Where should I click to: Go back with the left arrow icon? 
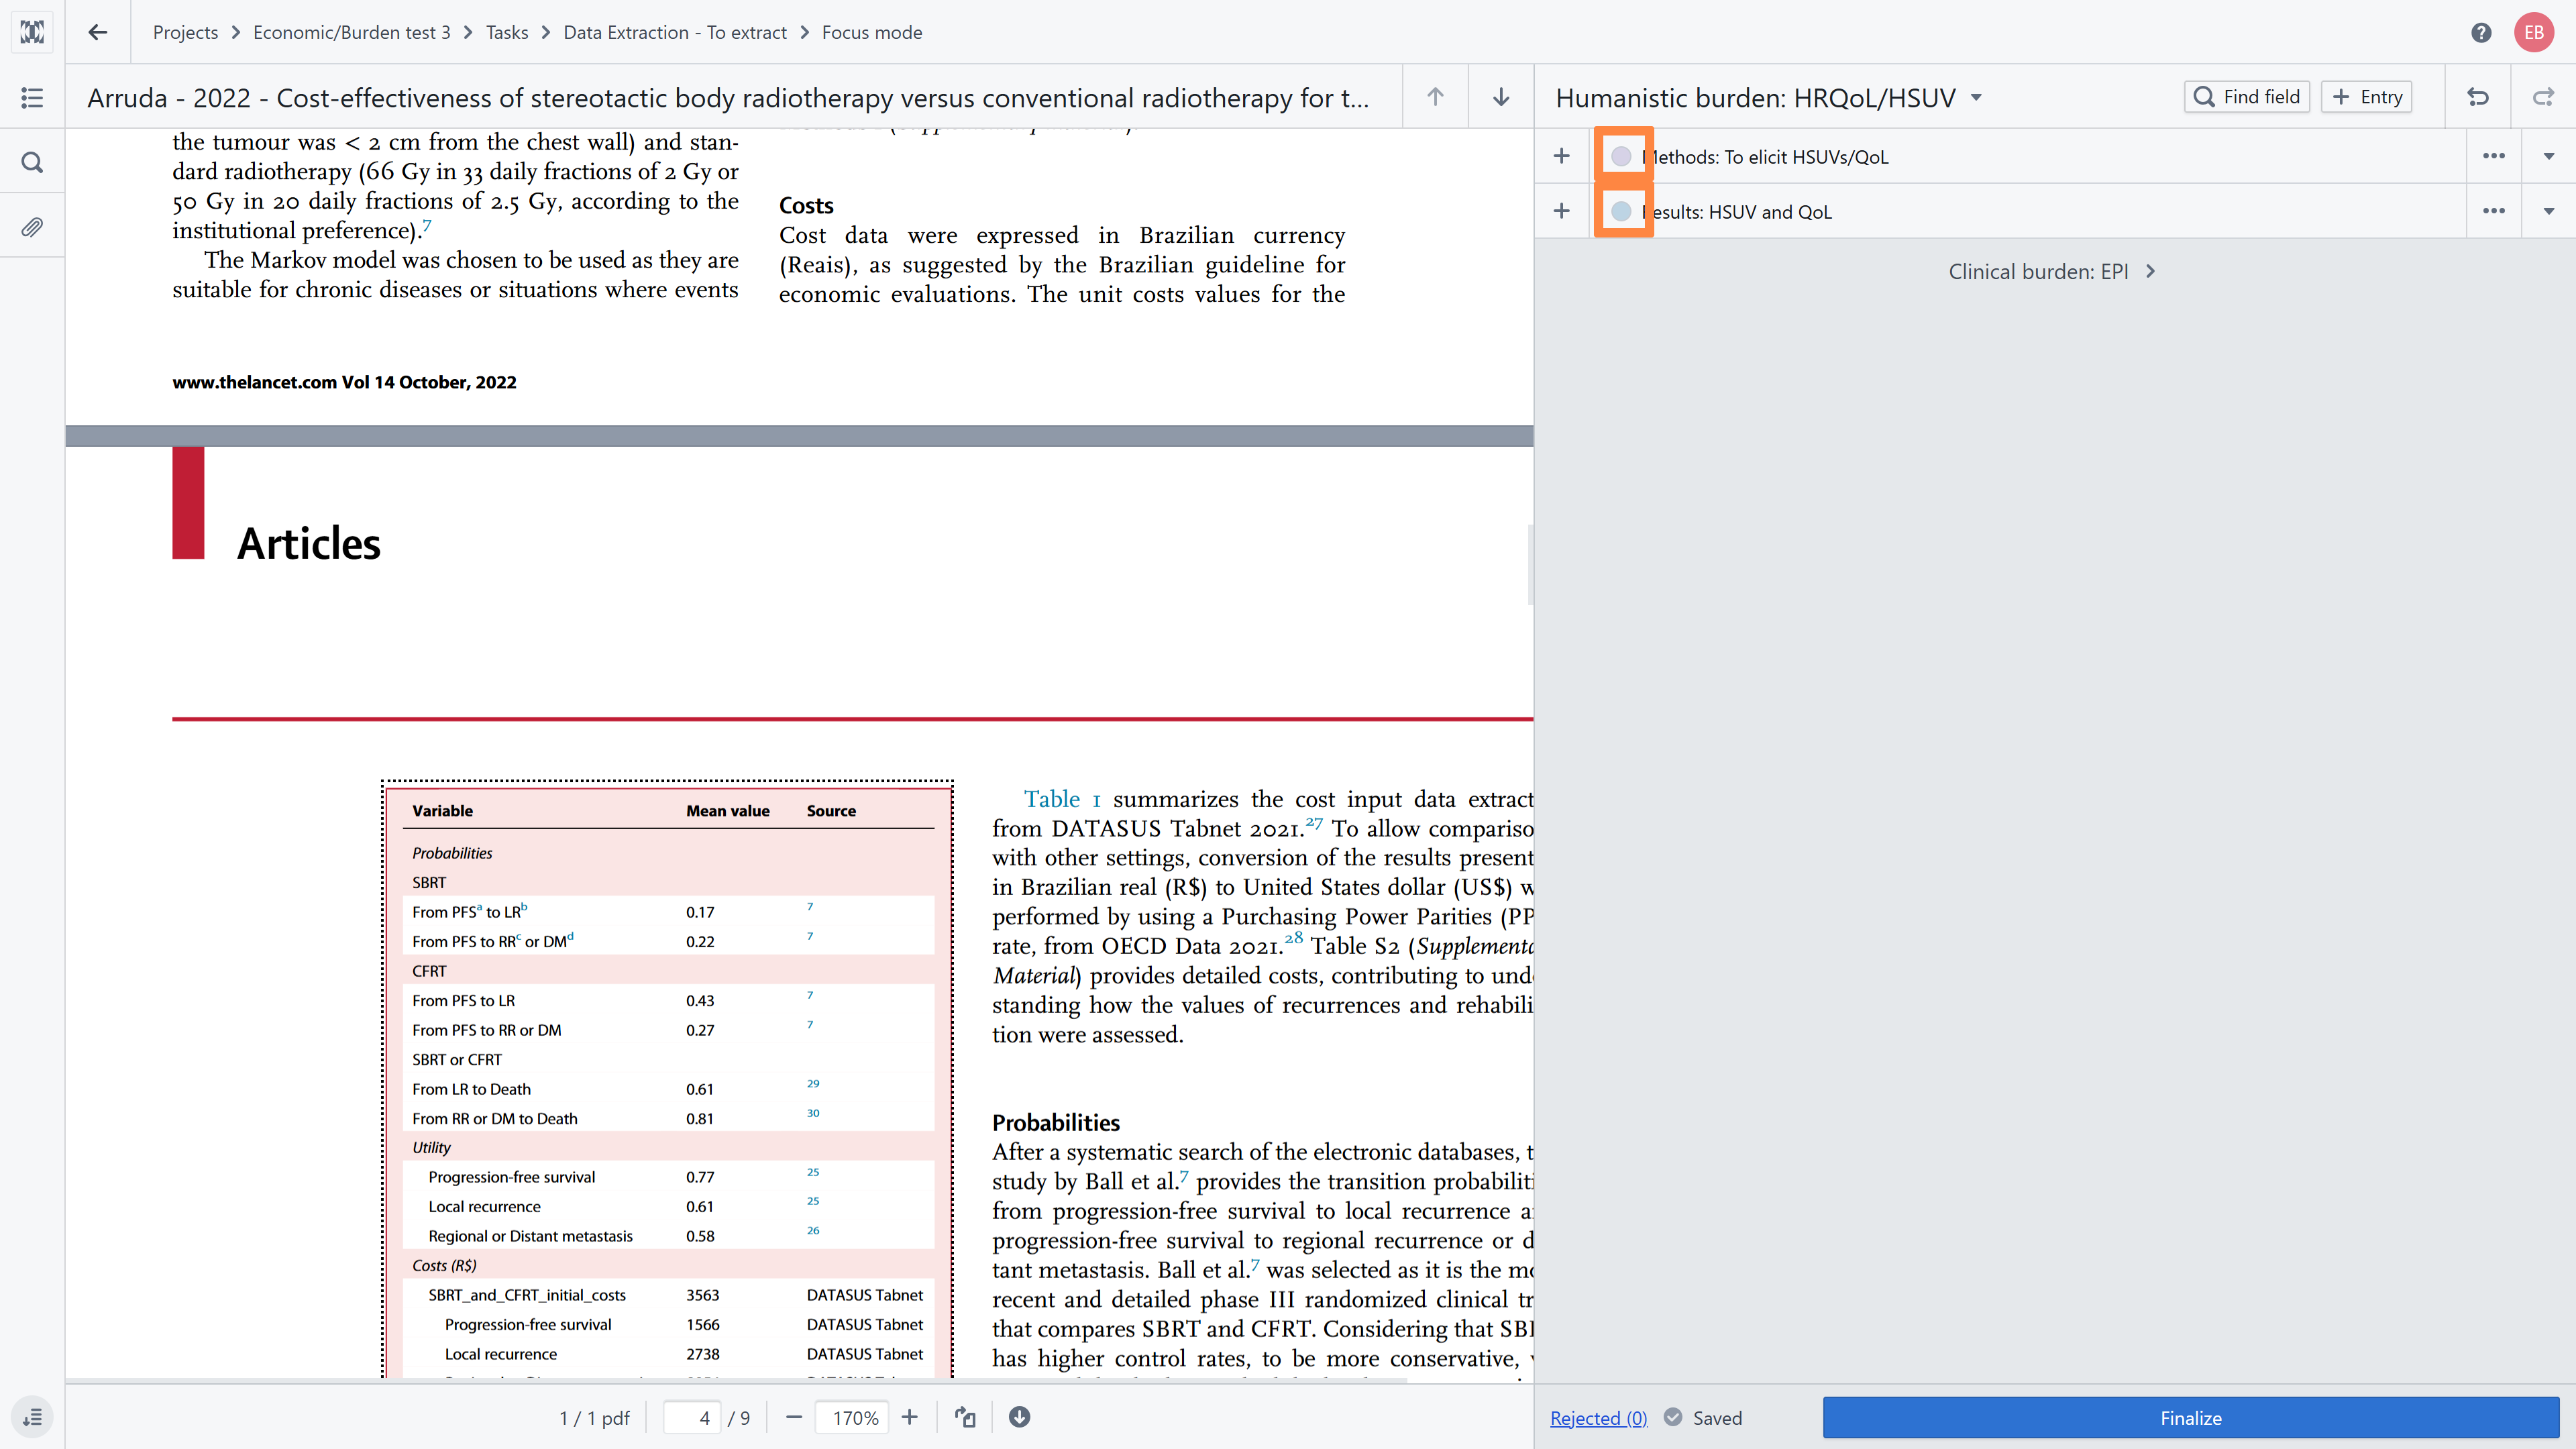[97, 32]
